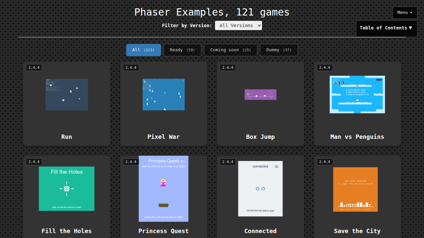424x238 pixels.
Task: Open the Man vs Penguins thumbnail
Action: (357, 95)
